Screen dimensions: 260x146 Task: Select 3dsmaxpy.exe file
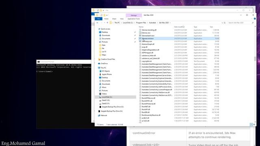[147, 41]
